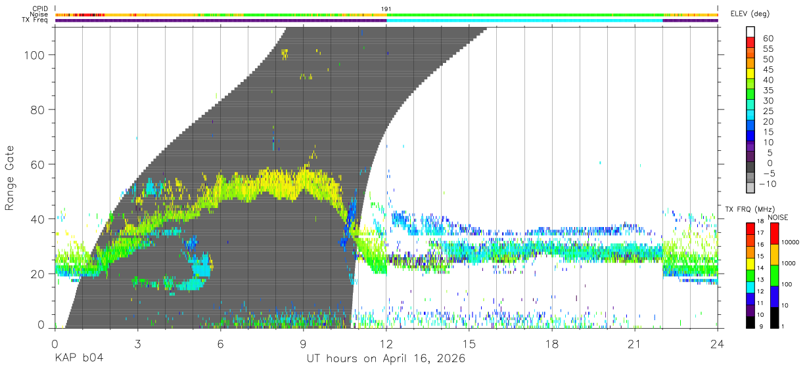The width and height of the screenshot is (807, 372).
Task: Click the '-10' label on ELEV scale
Action: coord(768,184)
